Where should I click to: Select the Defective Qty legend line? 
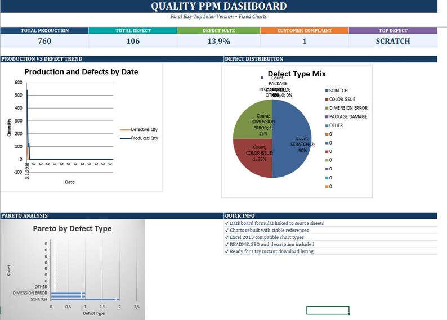click(125, 130)
